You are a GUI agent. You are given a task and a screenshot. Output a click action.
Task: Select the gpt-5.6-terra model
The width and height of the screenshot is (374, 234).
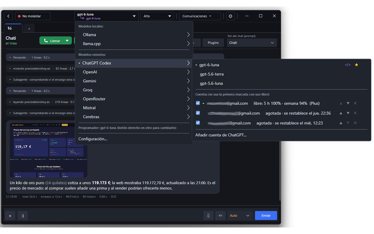[212, 74]
